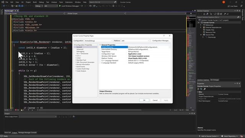The width and height of the screenshot is (245, 138).
Task: Open the Debug solution configuration dropdown
Action: point(39,6)
